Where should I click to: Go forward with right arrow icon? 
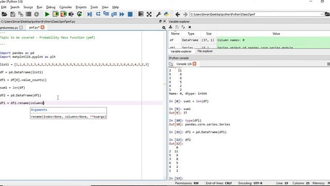pyautogui.click(x=185, y=14)
